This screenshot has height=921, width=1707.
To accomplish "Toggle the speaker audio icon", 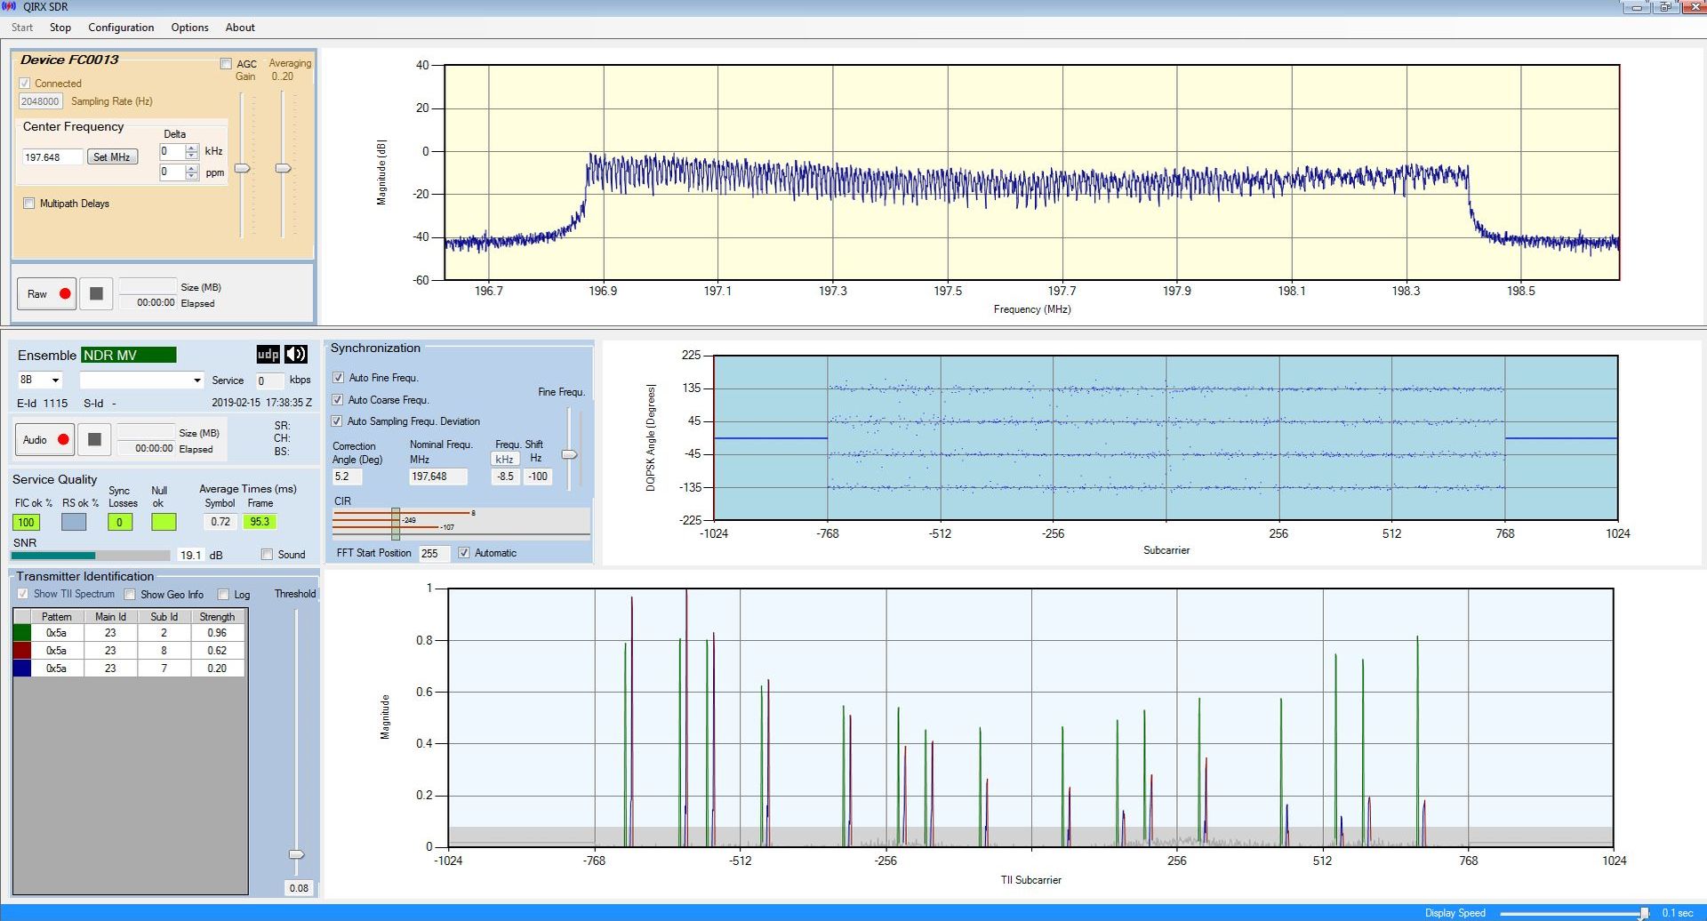I will [296, 355].
